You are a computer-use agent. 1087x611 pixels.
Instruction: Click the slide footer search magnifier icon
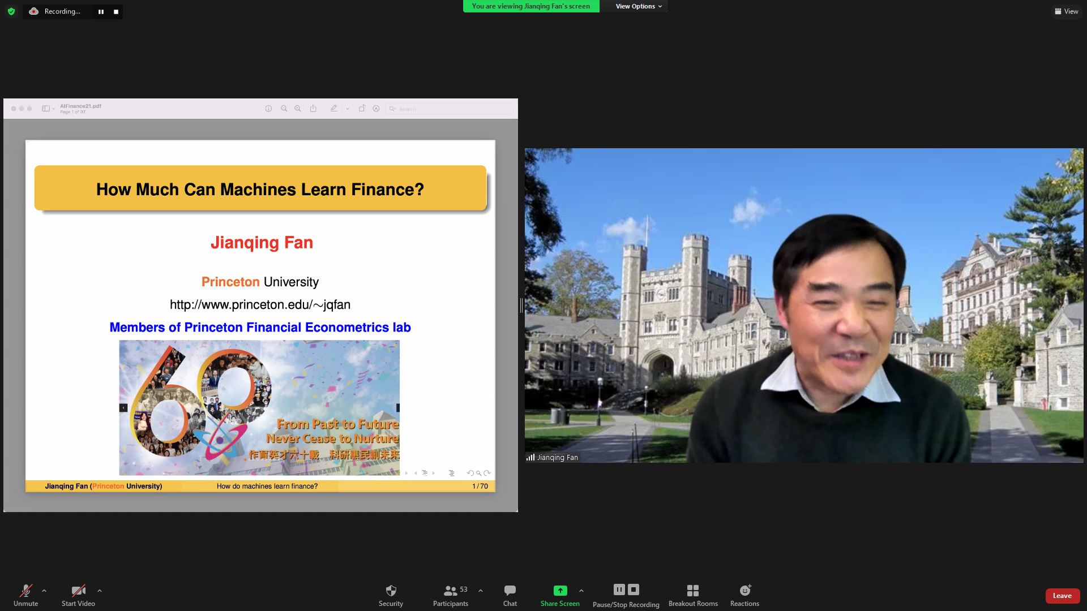(x=478, y=473)
